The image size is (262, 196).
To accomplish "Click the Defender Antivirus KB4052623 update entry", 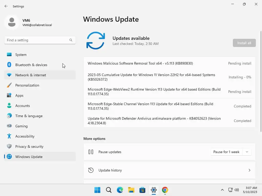I will (x=169, y=121).
